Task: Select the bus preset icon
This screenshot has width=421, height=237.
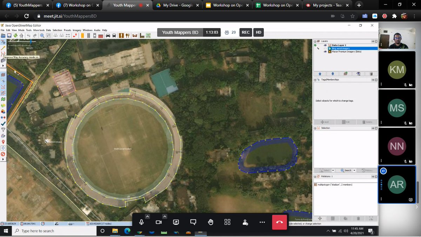Action: 114,36
